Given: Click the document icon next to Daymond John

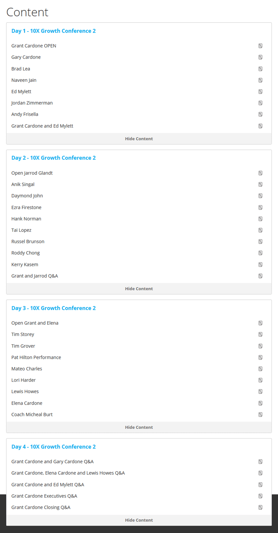Looking at the screenshot, I should tap(260, 196).
